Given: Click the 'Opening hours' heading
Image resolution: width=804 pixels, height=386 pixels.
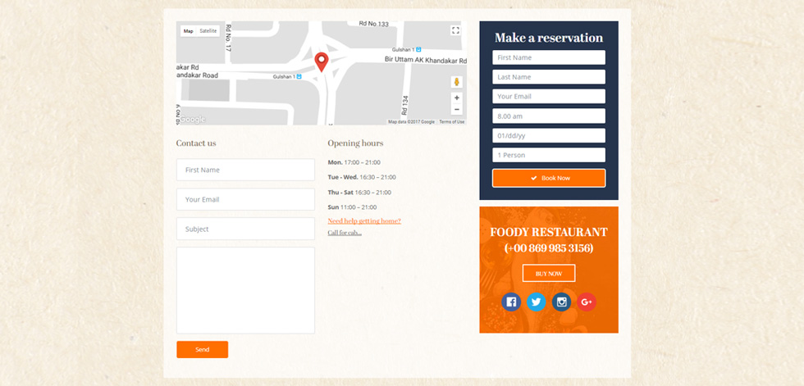Looking at the screenshot, I should coord(355,143).
